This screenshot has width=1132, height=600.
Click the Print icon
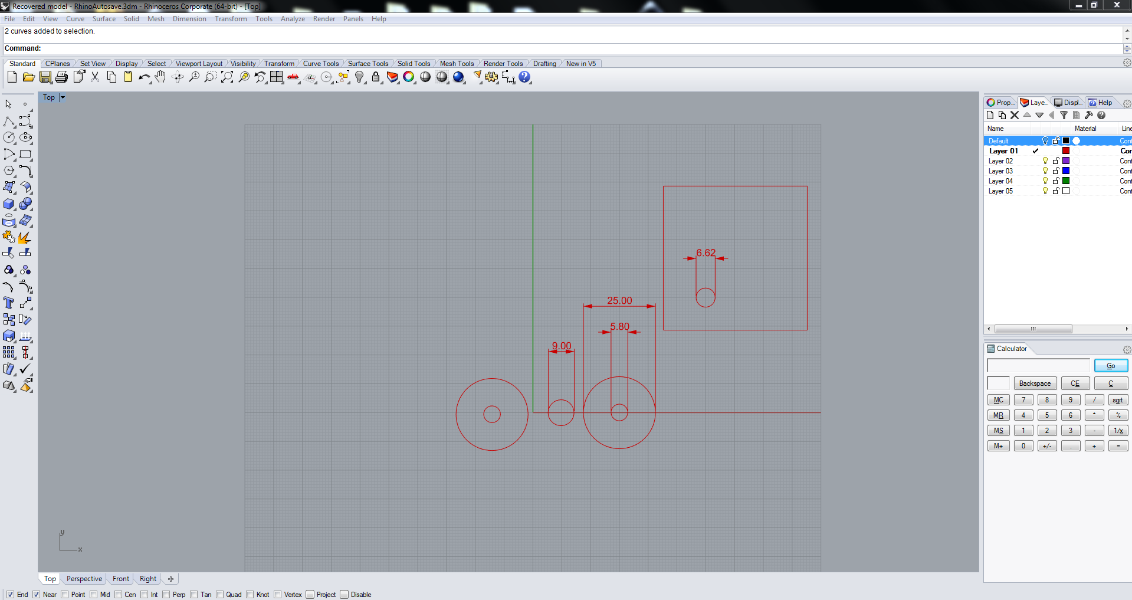coord(61,77)
